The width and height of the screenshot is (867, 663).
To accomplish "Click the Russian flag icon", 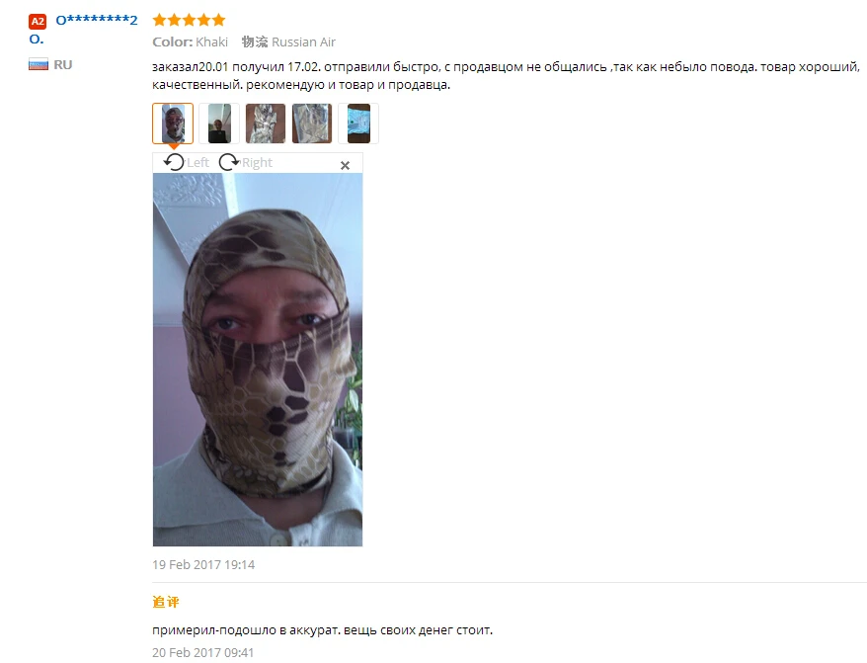I will [39, 65].
